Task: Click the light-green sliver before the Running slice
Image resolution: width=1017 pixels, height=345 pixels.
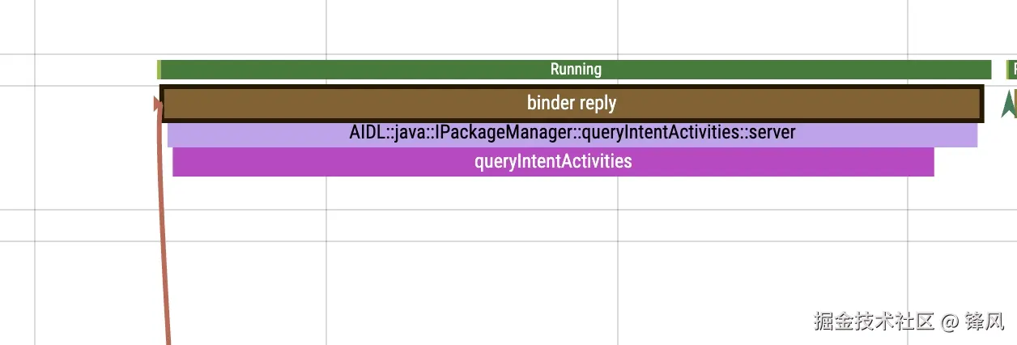Action: [159, 70]
